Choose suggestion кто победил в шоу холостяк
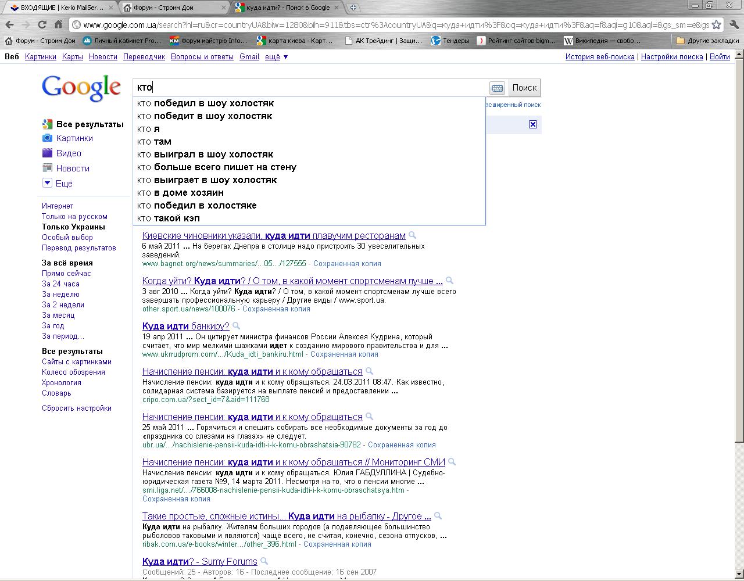This screenshot has width=744, height=581. (309, 103)
